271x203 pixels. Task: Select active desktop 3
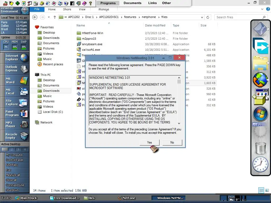(x=18, y=150)
